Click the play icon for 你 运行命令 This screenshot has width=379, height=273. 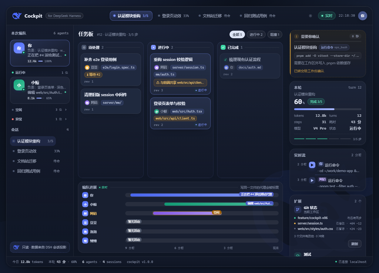coord(312,165)
